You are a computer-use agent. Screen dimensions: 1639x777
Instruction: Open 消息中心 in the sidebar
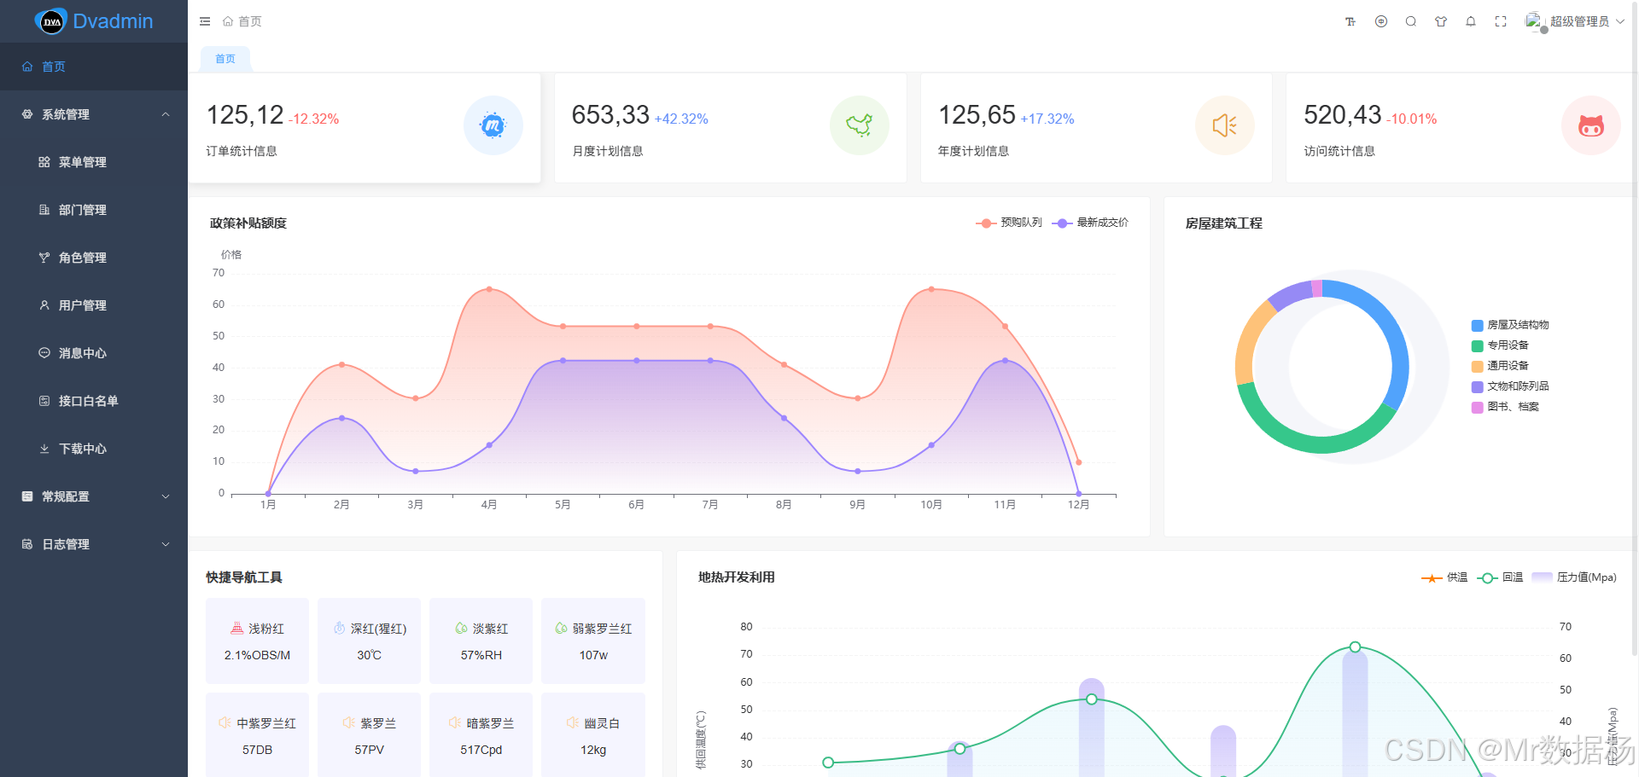[94, 353]
